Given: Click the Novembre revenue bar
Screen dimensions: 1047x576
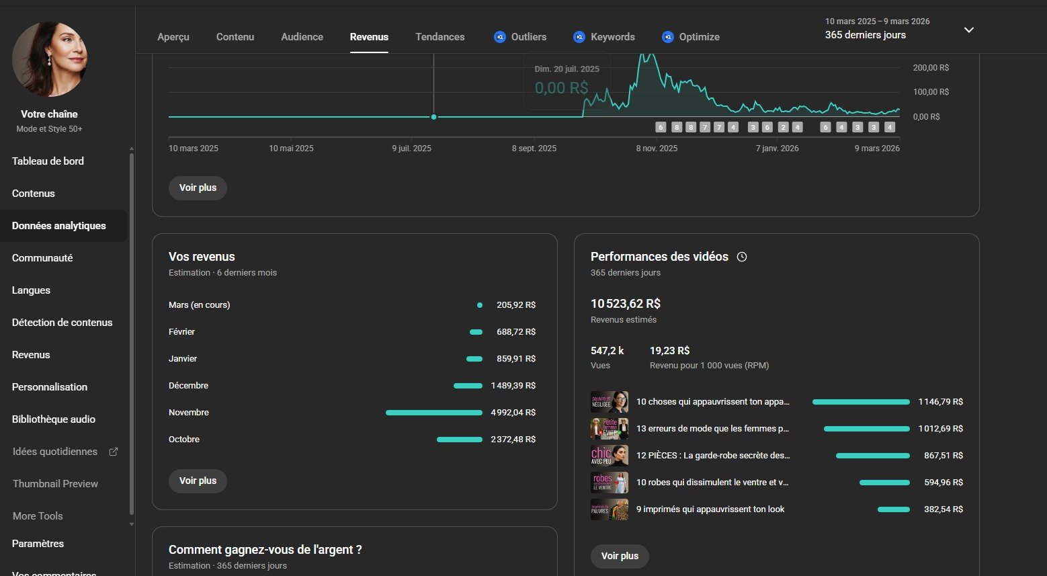Looking at the screenshot, I should tap(433, 413).
